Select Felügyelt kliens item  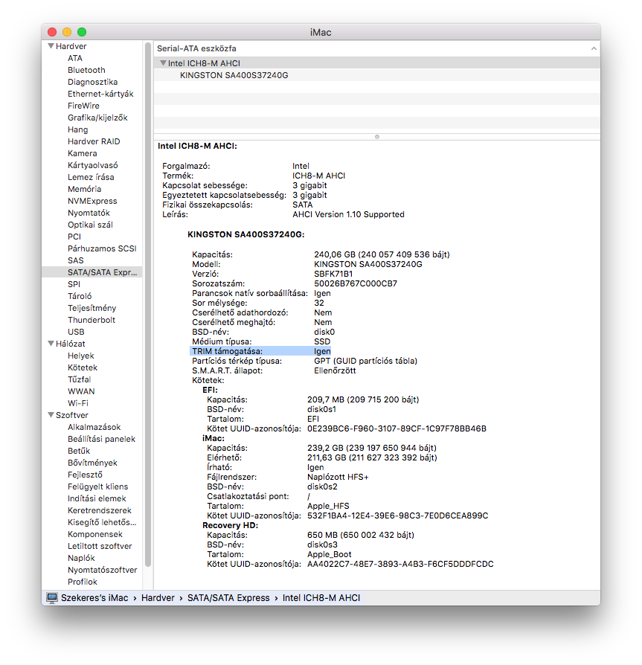click(x=98, y=486)
